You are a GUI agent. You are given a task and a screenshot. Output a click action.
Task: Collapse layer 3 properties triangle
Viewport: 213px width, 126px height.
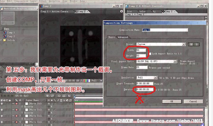coord(13,116)
